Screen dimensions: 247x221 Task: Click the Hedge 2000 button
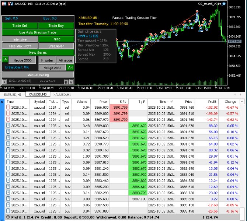tap(22, 60)
